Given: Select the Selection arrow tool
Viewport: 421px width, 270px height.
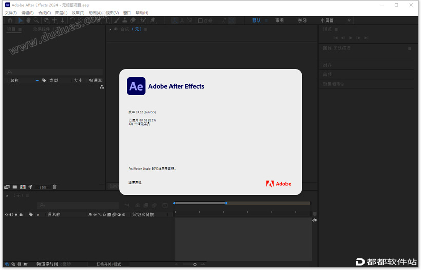Looking at the screenshot, I should [21, 20].
